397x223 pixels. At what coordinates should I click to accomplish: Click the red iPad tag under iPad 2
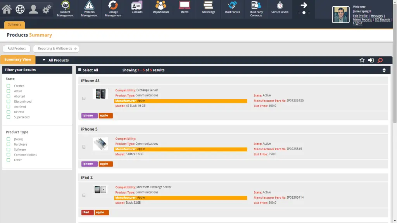[x=87, y=213]
